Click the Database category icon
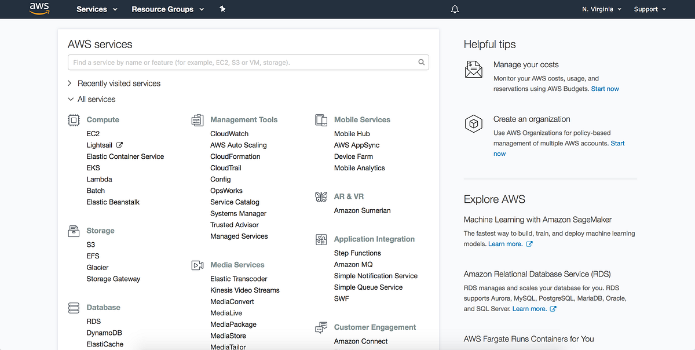The height and width of the screenshot is (350, 695). (74, 307)
